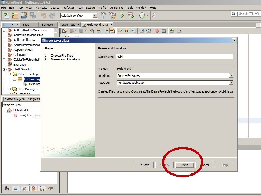Click Clean and Build hammer-with-broom icon
The width and height of the screenshot is (261, 196).
coord(112,15)
